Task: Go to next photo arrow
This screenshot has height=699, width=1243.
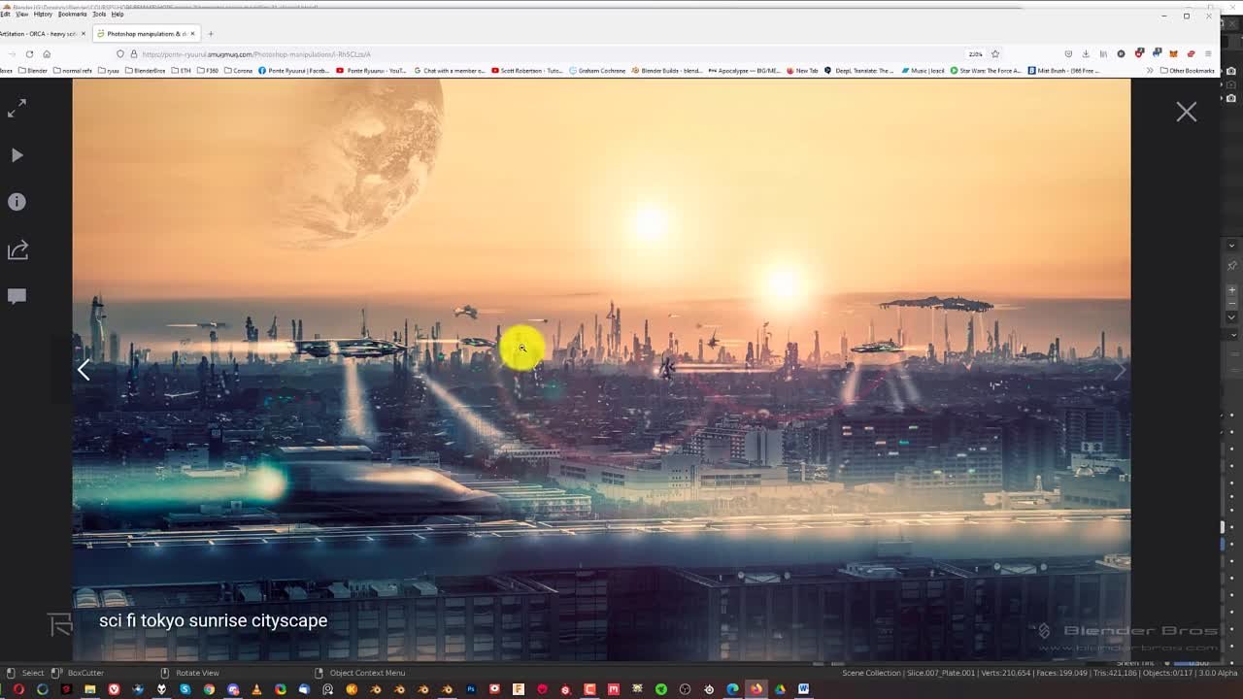Action: [1119, 370]
